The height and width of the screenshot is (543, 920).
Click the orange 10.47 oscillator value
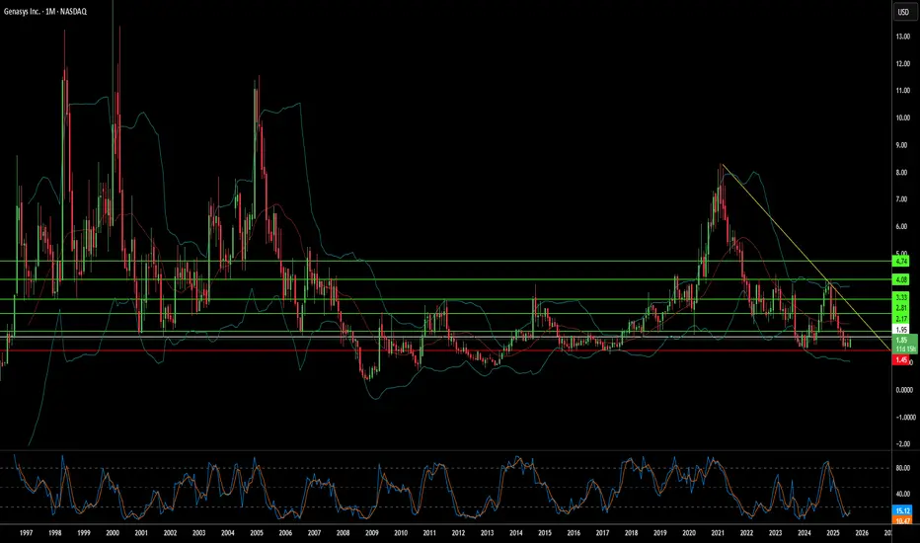tap(902, 520)
